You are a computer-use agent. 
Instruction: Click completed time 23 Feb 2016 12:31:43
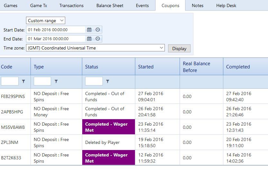coord(239,127)
